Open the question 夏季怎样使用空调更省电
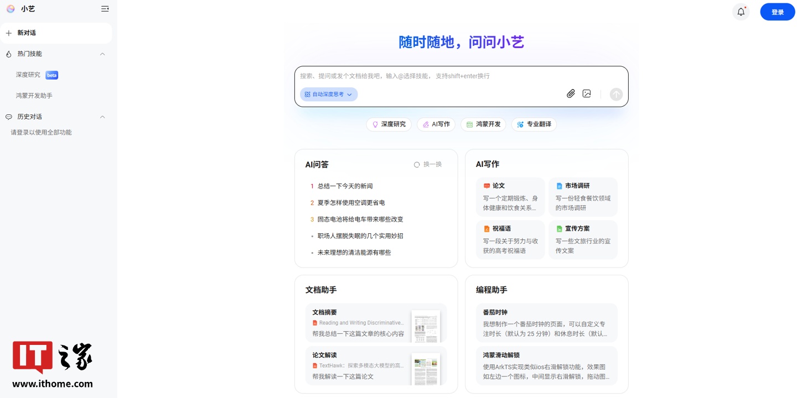Image resolution: width=797 pixels, height=398 pixels. (x=350, y=202)
